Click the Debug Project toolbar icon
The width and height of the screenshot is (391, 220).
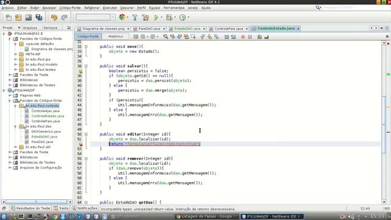pyautogui.click(x=169, y=17)
